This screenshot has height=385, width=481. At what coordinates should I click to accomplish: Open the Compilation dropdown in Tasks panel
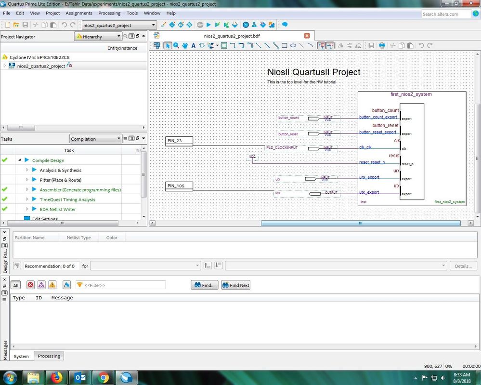click(95, 139)
